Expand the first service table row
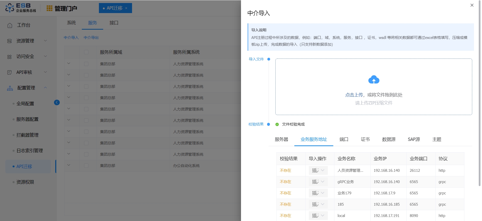This screenshot has height=221, width=482. point(69,64)
